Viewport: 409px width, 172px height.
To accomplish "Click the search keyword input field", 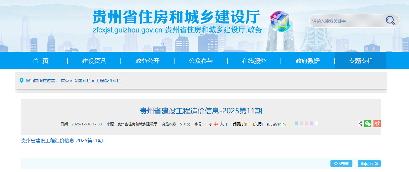I will point(346,21).
